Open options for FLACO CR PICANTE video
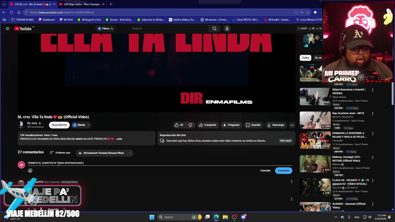Screen dimensions: 395x222 coord(372,181)
